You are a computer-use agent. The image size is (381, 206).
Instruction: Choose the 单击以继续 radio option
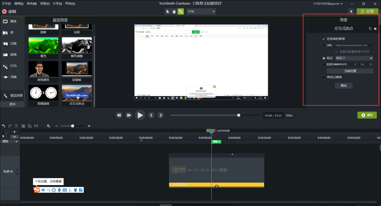click(x=324, y=77)
